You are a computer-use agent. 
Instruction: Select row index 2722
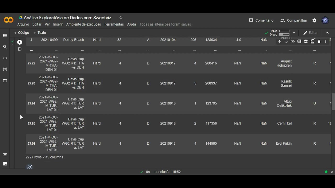[x=31, y=63]
